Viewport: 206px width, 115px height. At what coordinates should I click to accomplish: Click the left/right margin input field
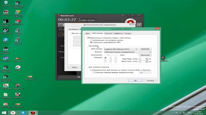point(142,59)
